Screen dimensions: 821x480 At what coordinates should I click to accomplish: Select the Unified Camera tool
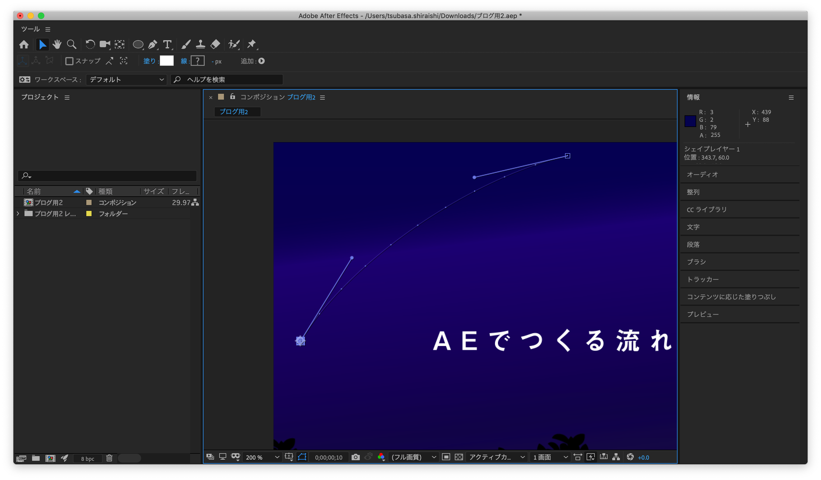tap(105, 44)
